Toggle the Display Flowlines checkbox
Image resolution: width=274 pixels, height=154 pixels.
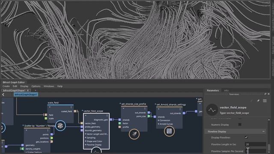246,137
